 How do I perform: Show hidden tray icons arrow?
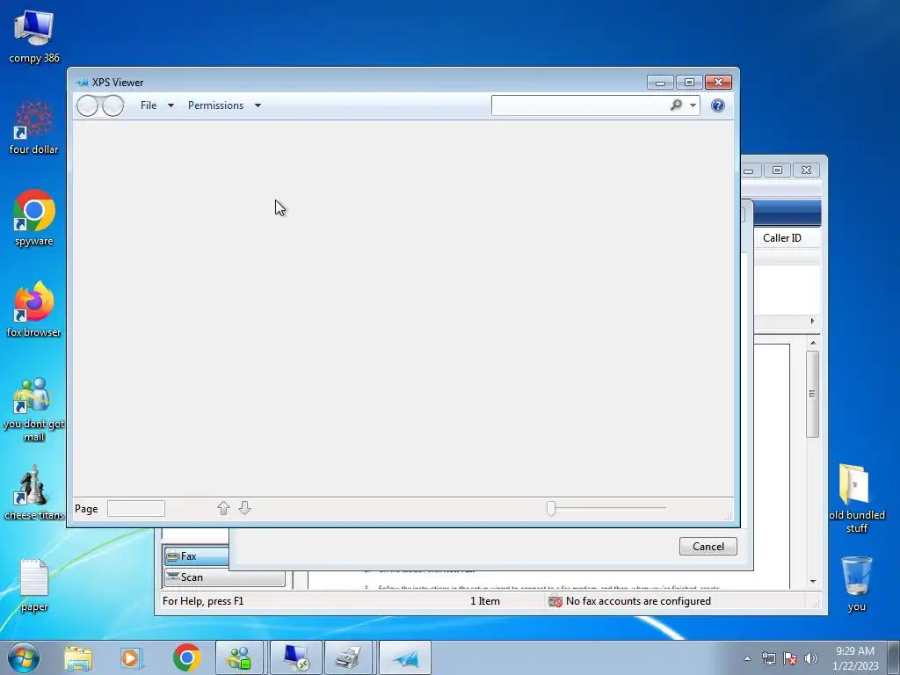(747, 658)
